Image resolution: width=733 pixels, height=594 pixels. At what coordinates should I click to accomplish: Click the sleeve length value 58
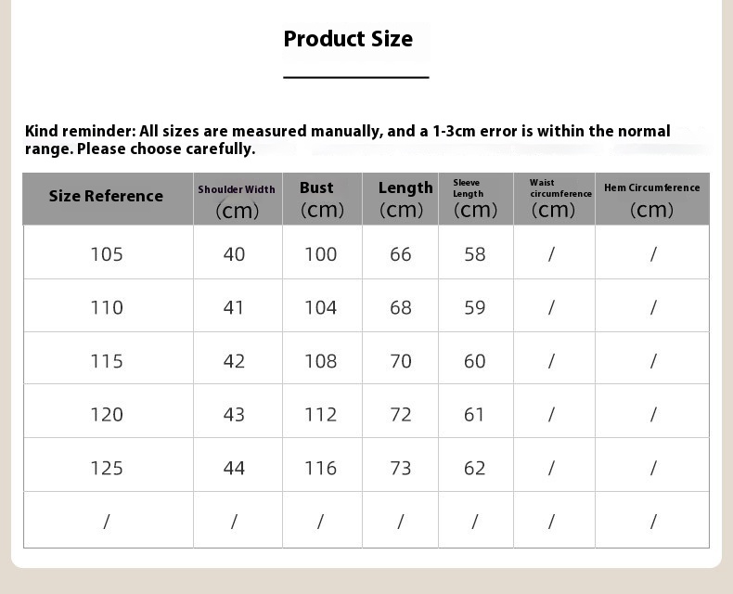pos(475,254)
